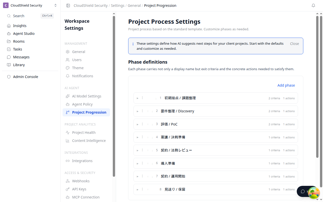Click the down arrow on 契約 / 法務レビュー

[x=152, y=150]
